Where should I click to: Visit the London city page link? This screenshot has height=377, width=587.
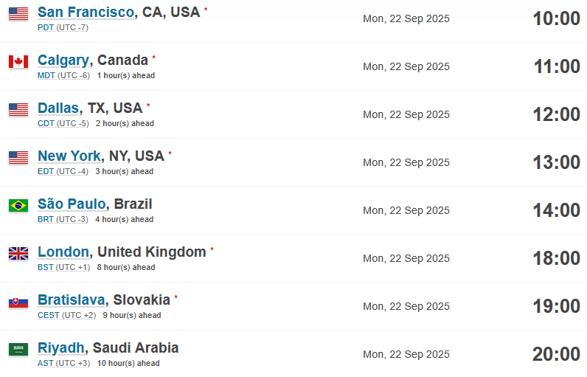coord(63,252)
